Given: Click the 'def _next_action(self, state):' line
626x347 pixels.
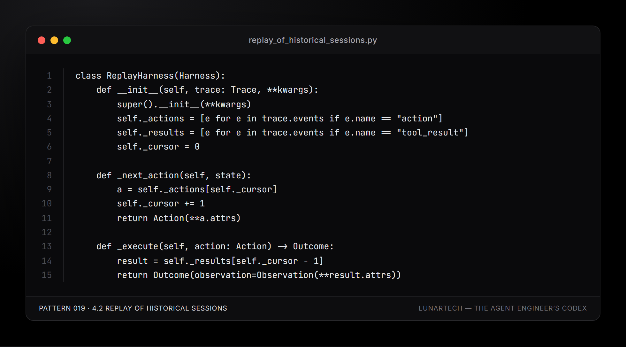Looking at the screenshot, I should click(174, 175).
